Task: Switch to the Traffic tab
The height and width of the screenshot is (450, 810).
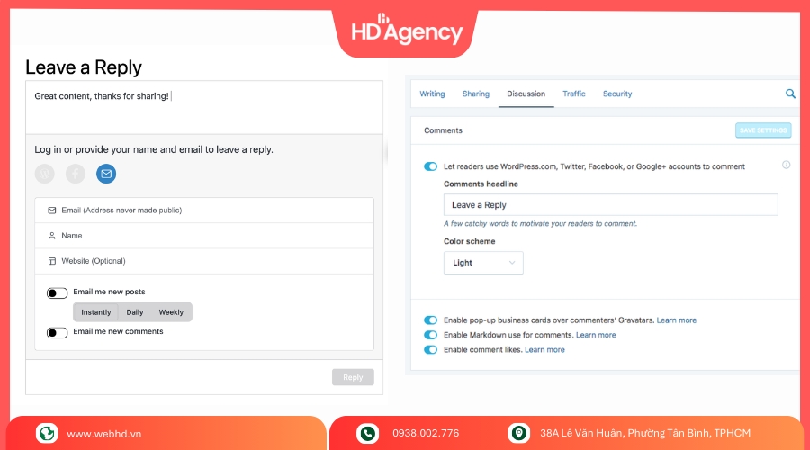Action: [x=574, y=94]
